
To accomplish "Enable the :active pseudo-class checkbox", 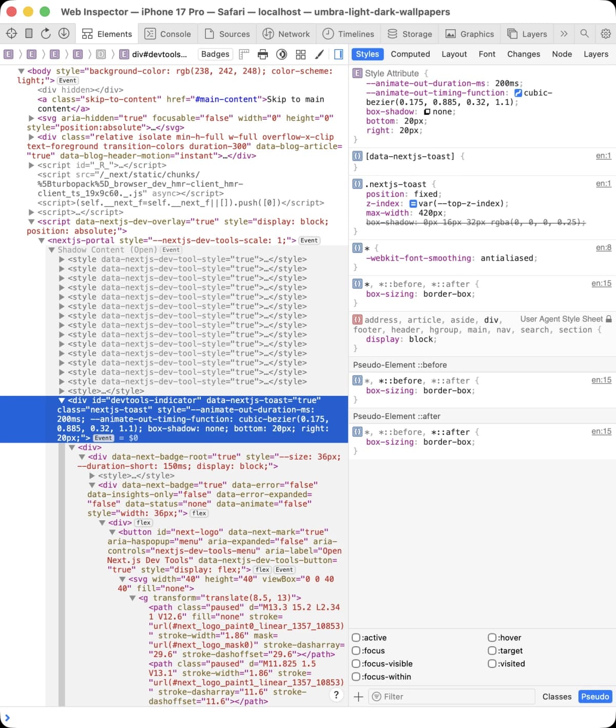I will click(356, 638).
